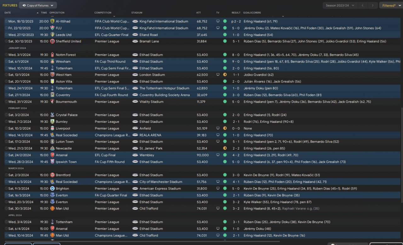
Task: Sort by the OPPOSITION column header
Action: 57,13
